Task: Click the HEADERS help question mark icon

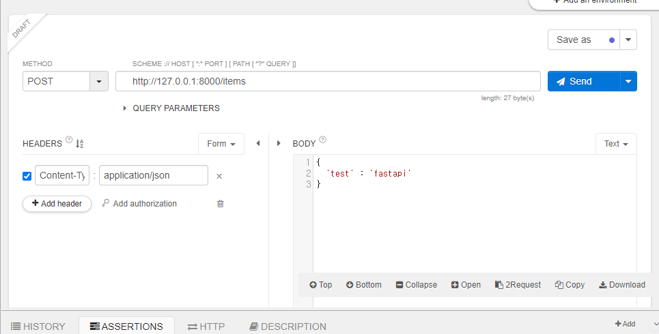Action: pos(69,140)
